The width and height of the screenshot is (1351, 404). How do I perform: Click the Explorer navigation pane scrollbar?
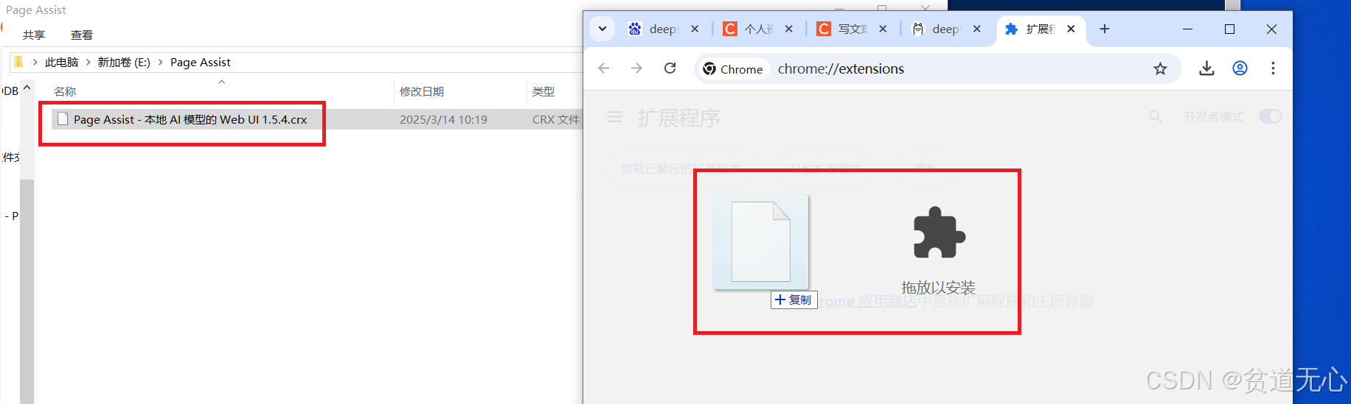[x=27, y=291]
